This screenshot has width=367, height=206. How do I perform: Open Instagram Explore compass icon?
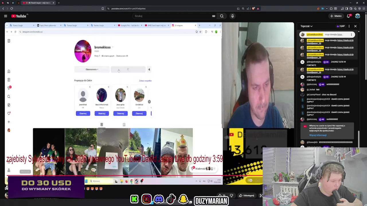pyautogui.click(x=9, y=105)
